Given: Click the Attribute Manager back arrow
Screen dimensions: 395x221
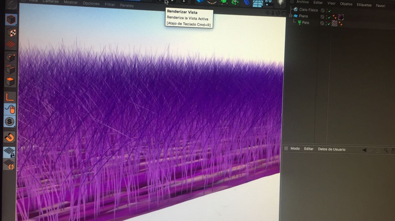Looking at the screenshot, I should pyautogui.click(x=364, y=150).
